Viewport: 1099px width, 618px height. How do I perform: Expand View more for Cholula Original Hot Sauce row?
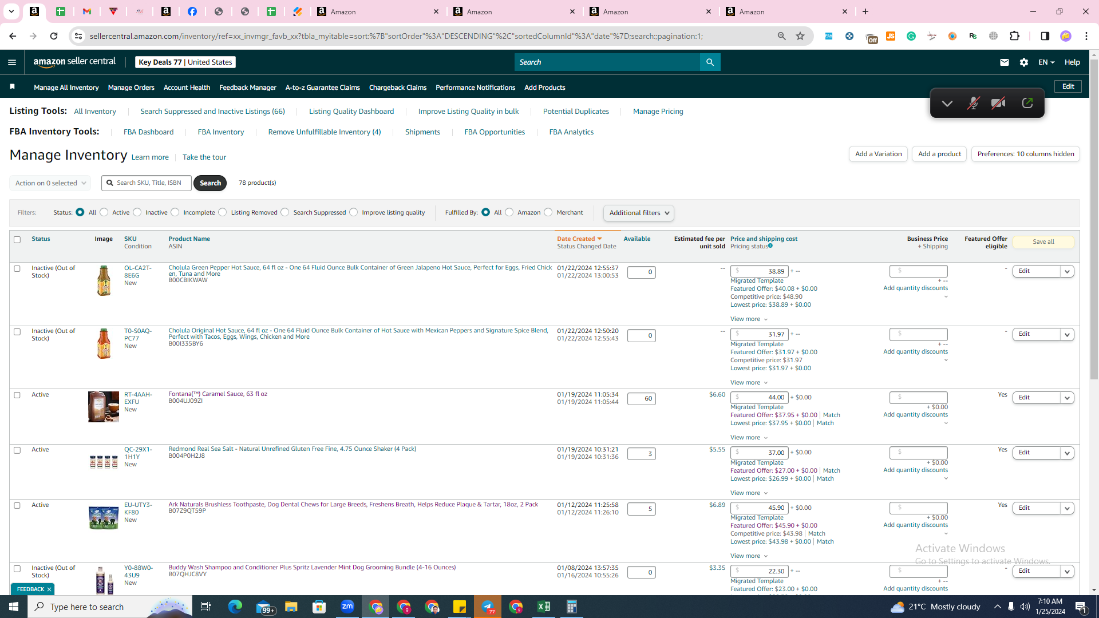pyautogui.click(x=749, y=383)
